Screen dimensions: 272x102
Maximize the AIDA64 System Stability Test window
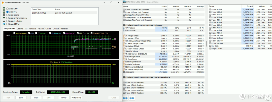tap(111, 3)
